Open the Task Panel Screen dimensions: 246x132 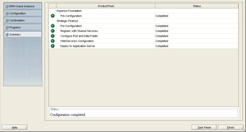204,127
